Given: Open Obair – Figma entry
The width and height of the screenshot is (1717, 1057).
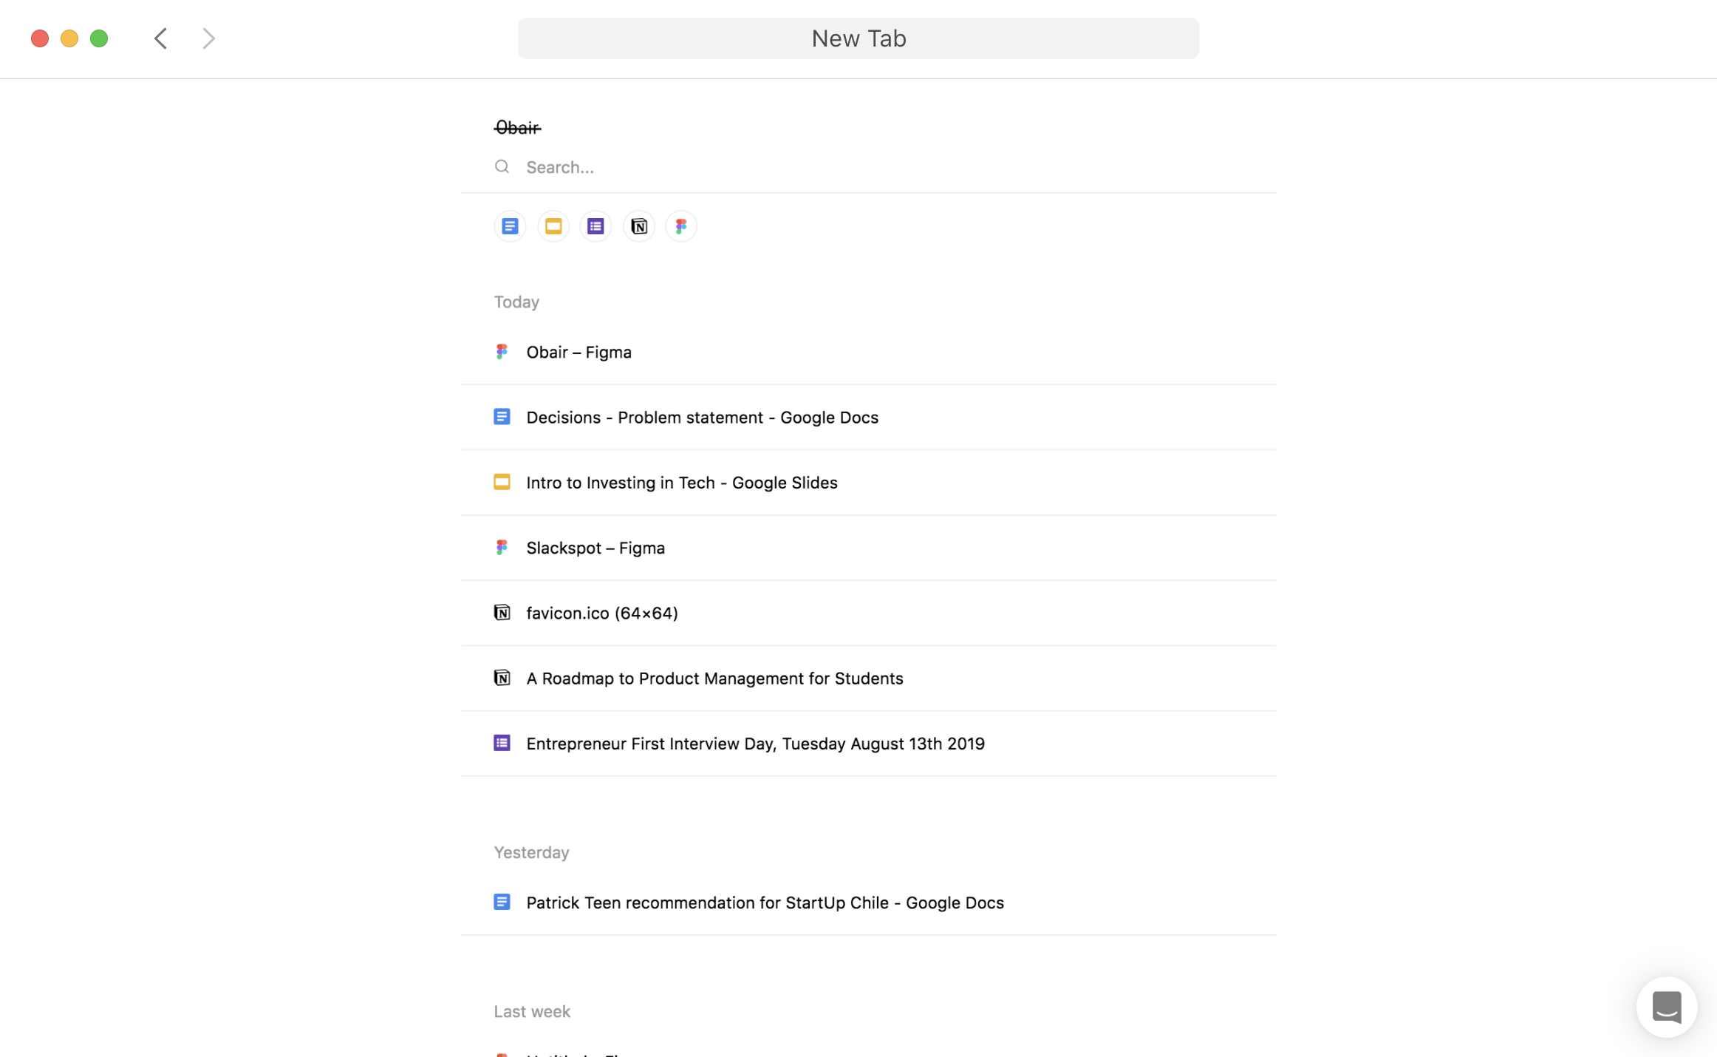Looking at the screenshot, I should (x=868, y=352).
